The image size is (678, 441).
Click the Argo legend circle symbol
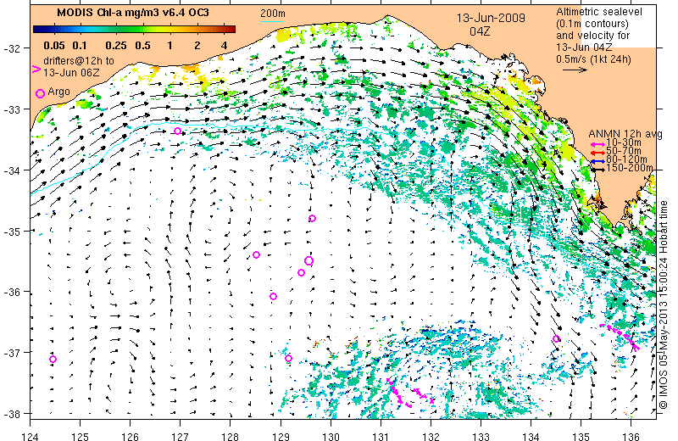pyautogui.click(x=40, y=93)
